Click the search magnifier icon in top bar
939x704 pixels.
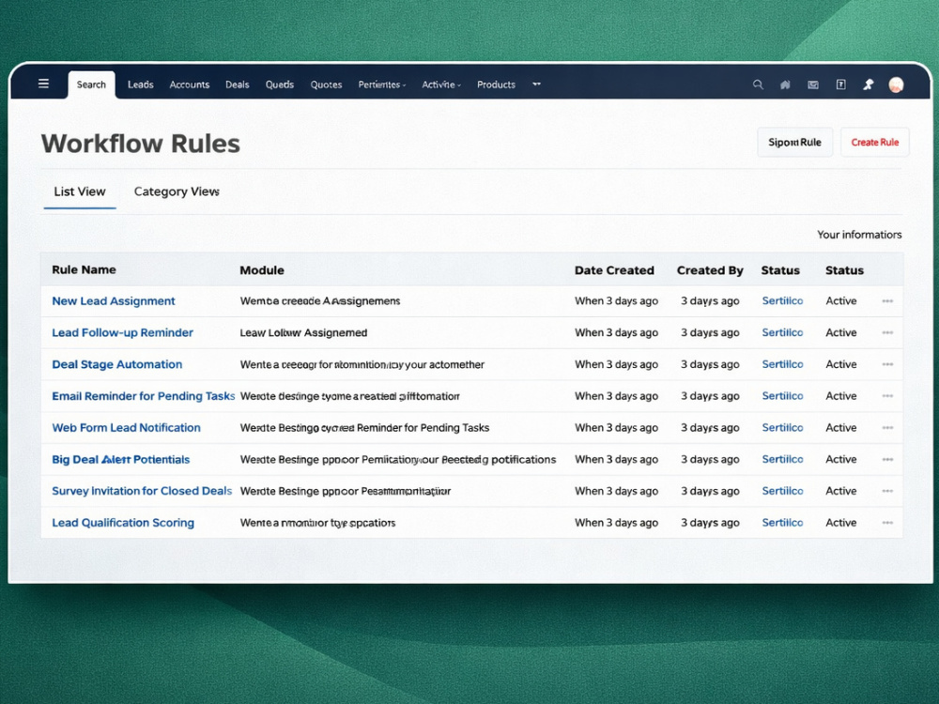point(758,84)
